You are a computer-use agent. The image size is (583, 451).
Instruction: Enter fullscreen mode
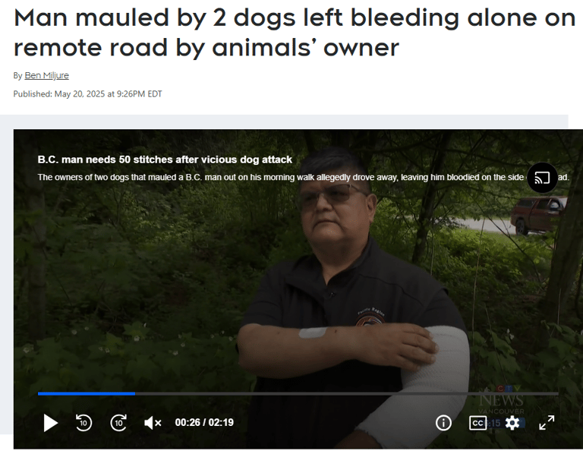(x=547, y=423)
